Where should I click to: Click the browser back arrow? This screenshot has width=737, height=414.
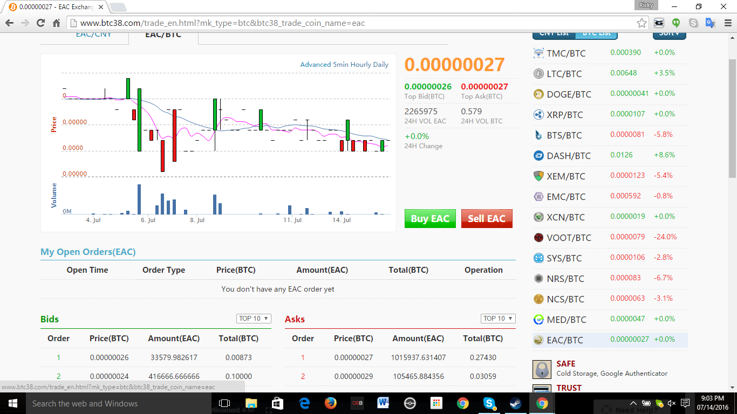[x=9, y=23]
